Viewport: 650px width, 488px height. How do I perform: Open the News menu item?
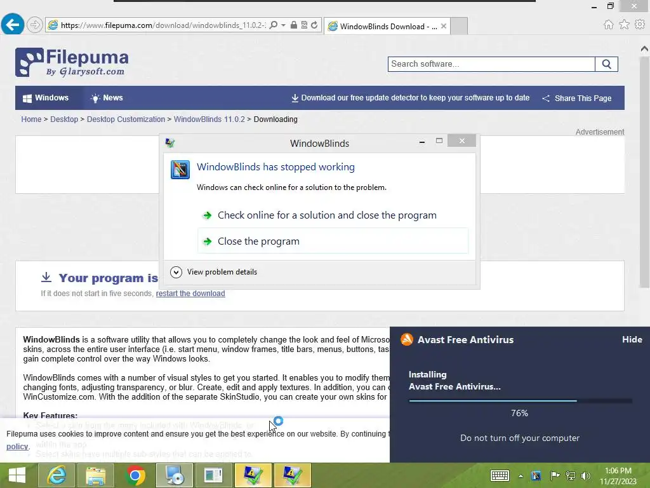pyautogui.click(x=107, y=98)
